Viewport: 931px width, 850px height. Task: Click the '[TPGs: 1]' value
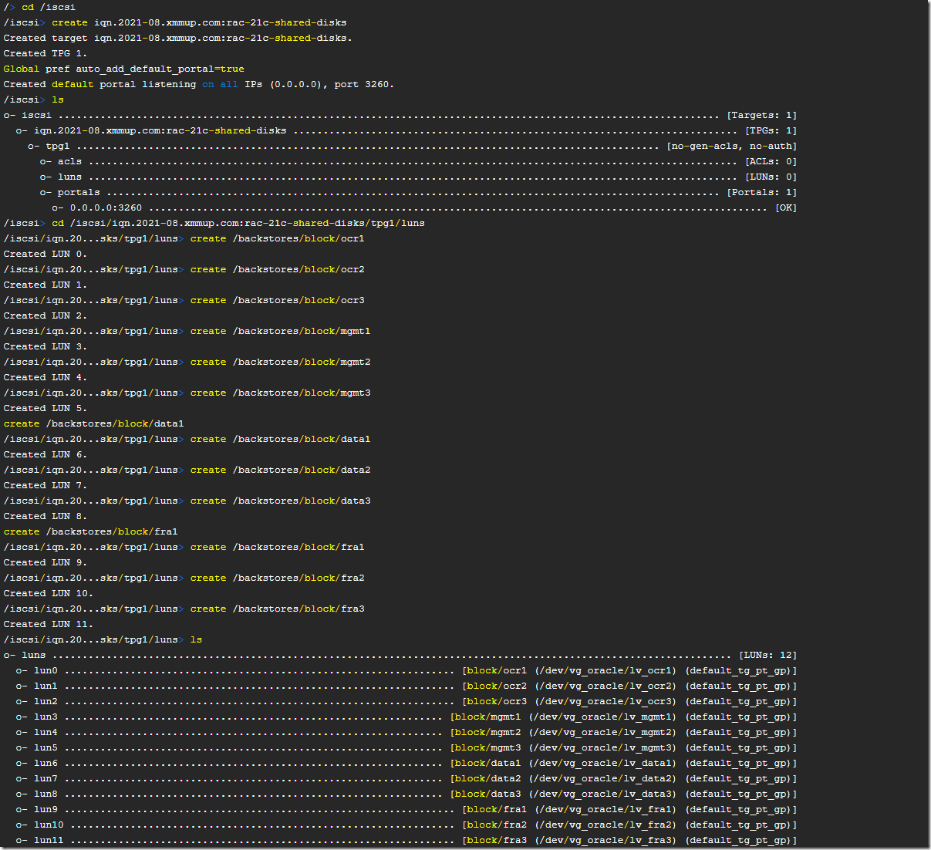point(771,130)
